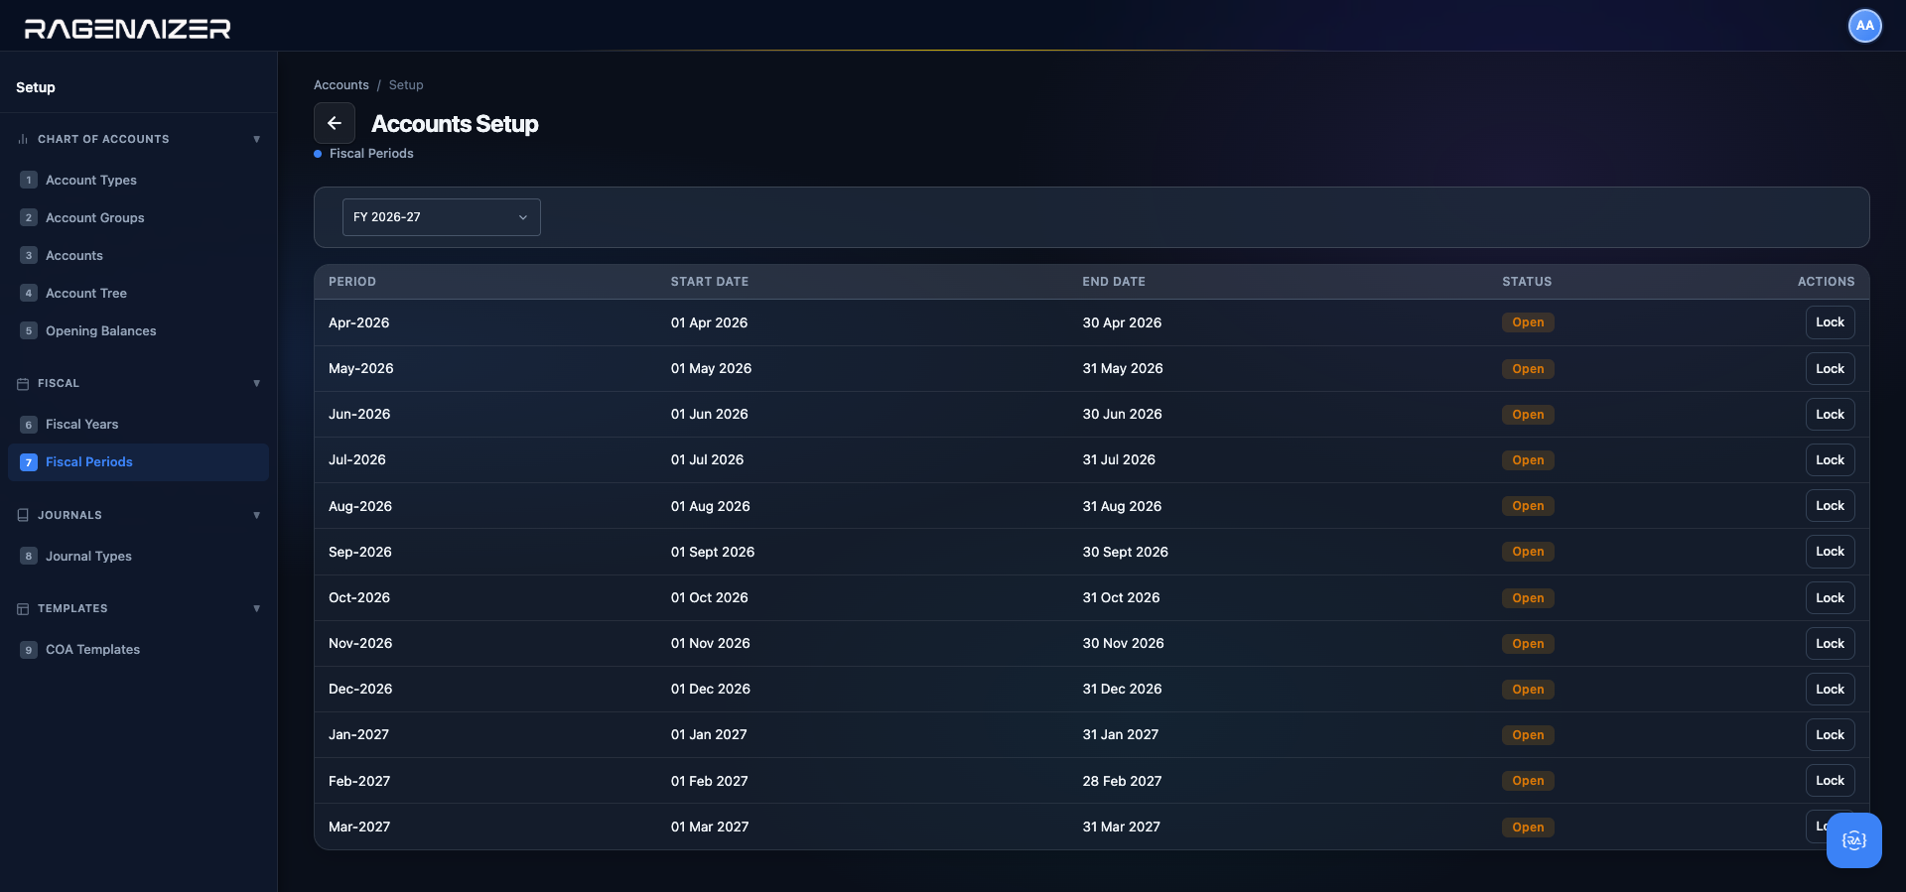This screenshot has height=892, width=1906.
Task: Click the Open status badge for Mar-2027
Action: [1528, 828]
